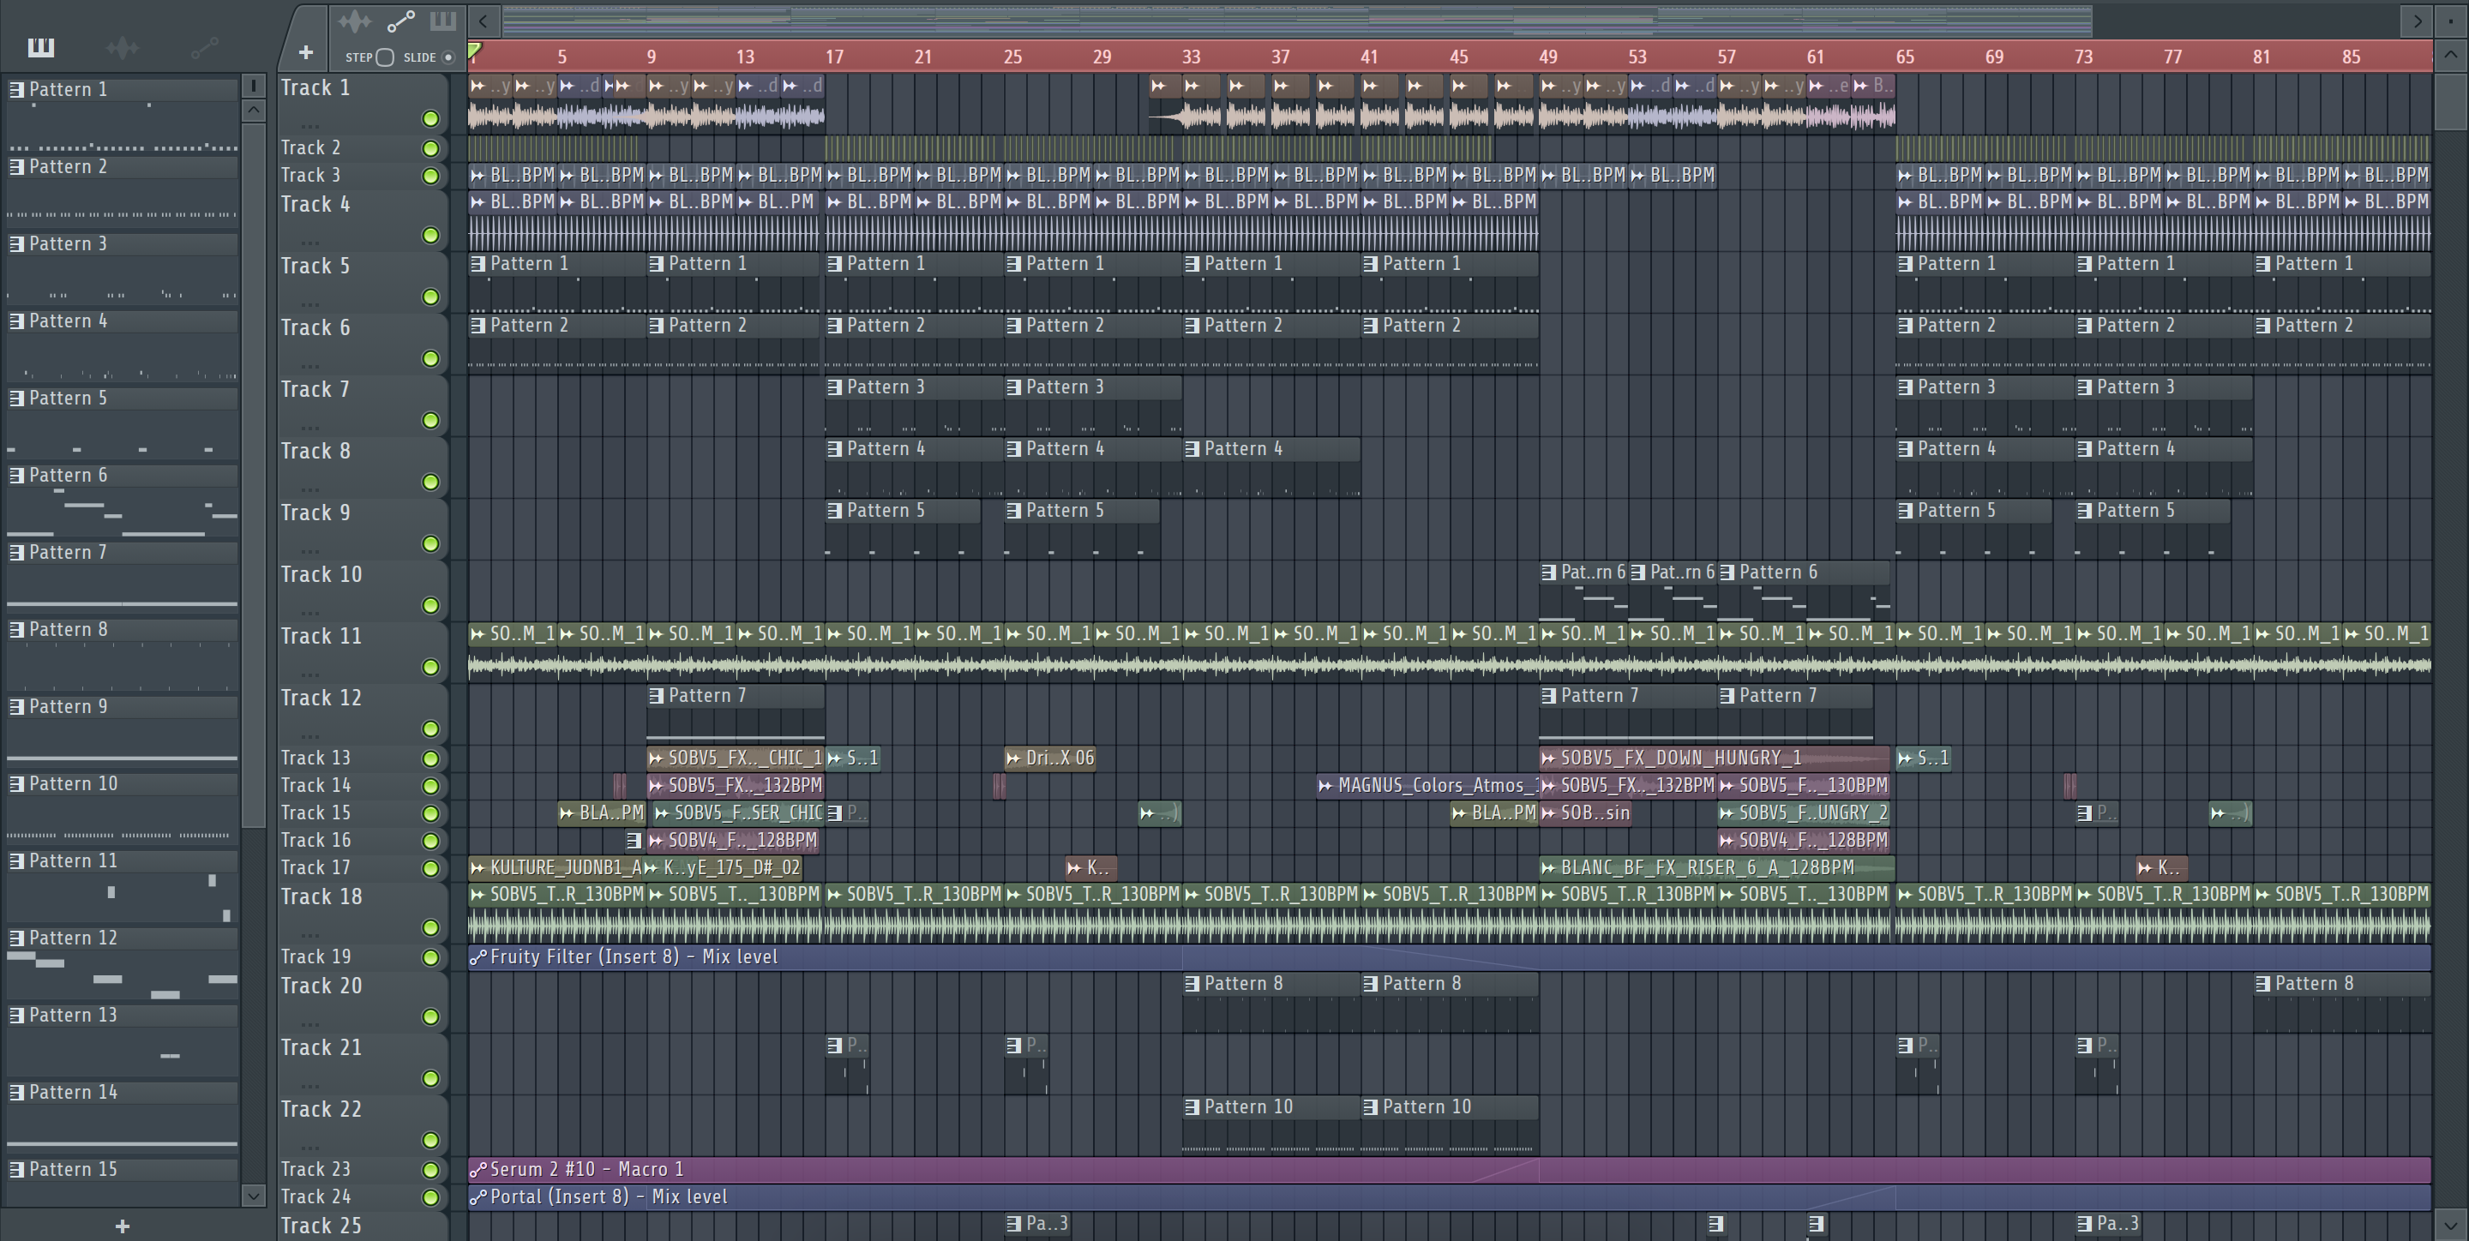Select the Track 25 header

[x=363, y=1226]
